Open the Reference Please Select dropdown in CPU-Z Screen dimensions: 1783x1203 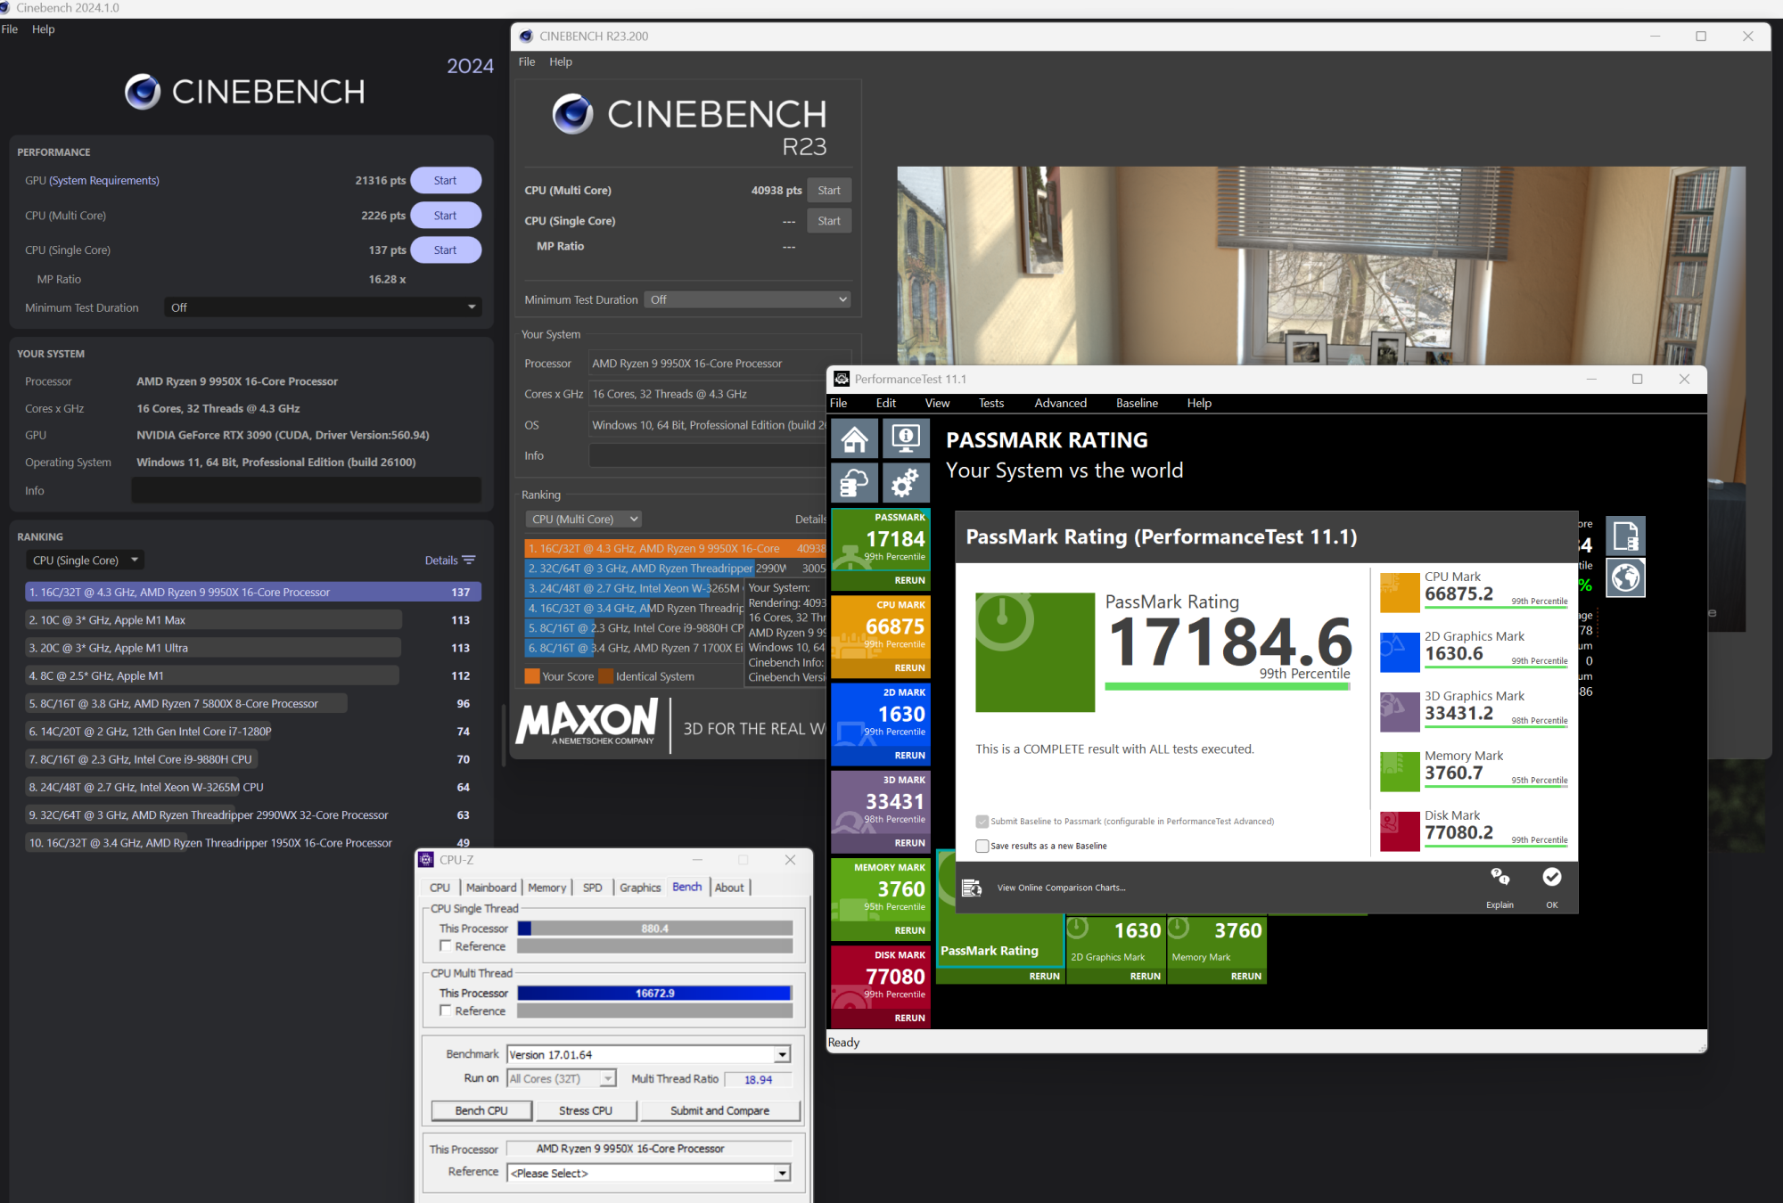point(648,1174)
